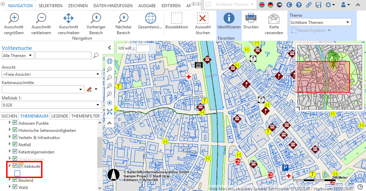This screenshot has height=191, width=366.
Task: Collapse the ribbon using top-right chevron
Action: 358,5
